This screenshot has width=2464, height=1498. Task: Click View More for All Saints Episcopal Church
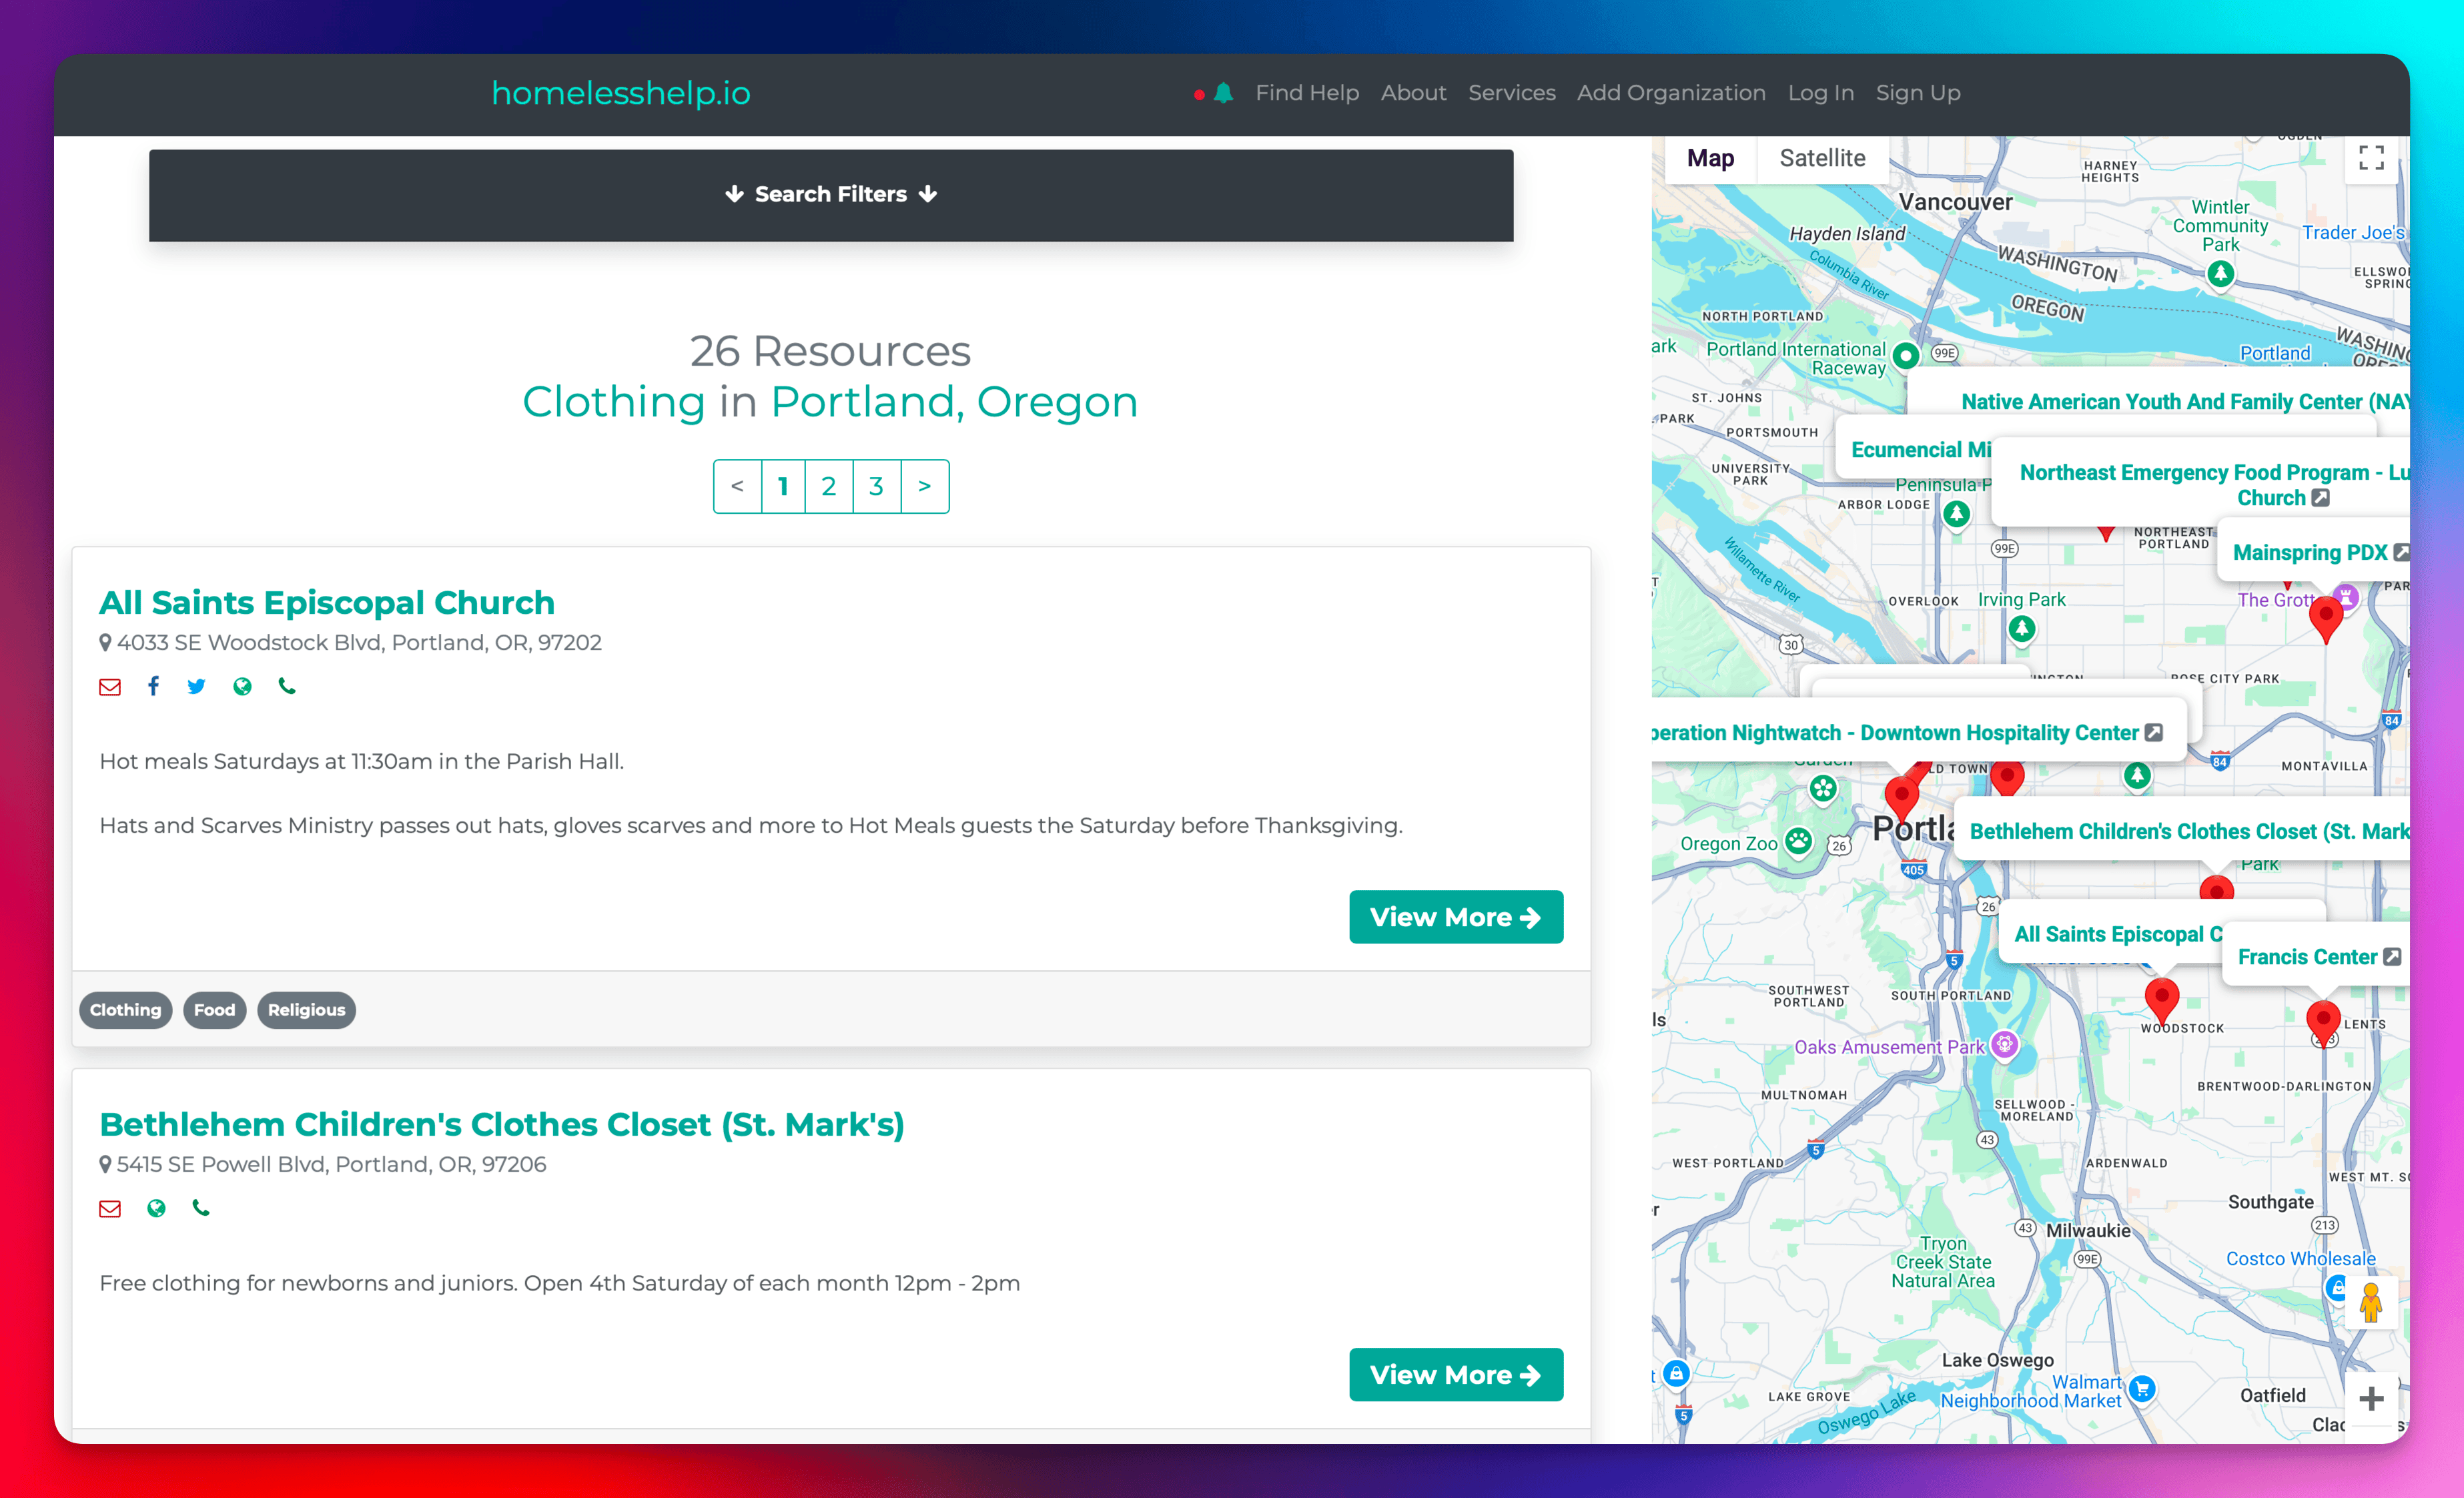point(1455,917)
